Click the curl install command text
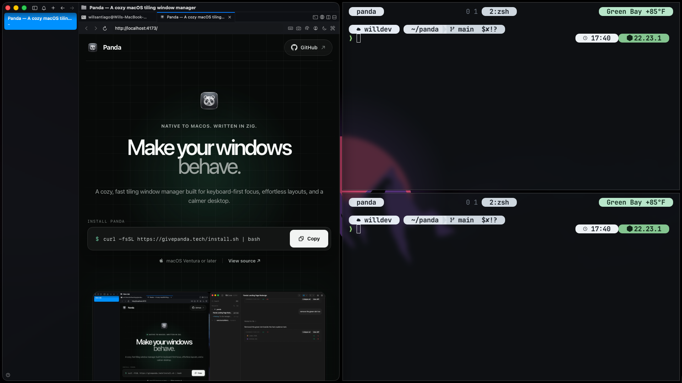 (x=182, y=239)
